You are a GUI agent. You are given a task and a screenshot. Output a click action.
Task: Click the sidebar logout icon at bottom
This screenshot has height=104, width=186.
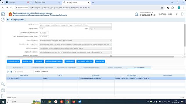pyautogui.click(x=3, y=96)
